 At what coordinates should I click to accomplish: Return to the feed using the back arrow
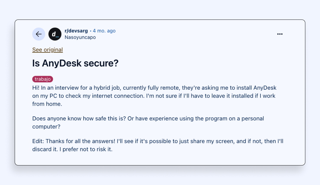pos(39,34)
